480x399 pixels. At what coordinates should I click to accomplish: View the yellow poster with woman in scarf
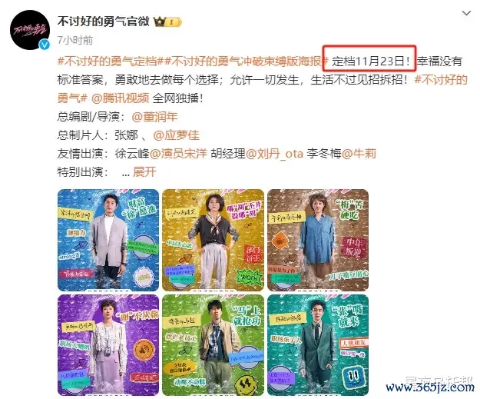[213, 240]
